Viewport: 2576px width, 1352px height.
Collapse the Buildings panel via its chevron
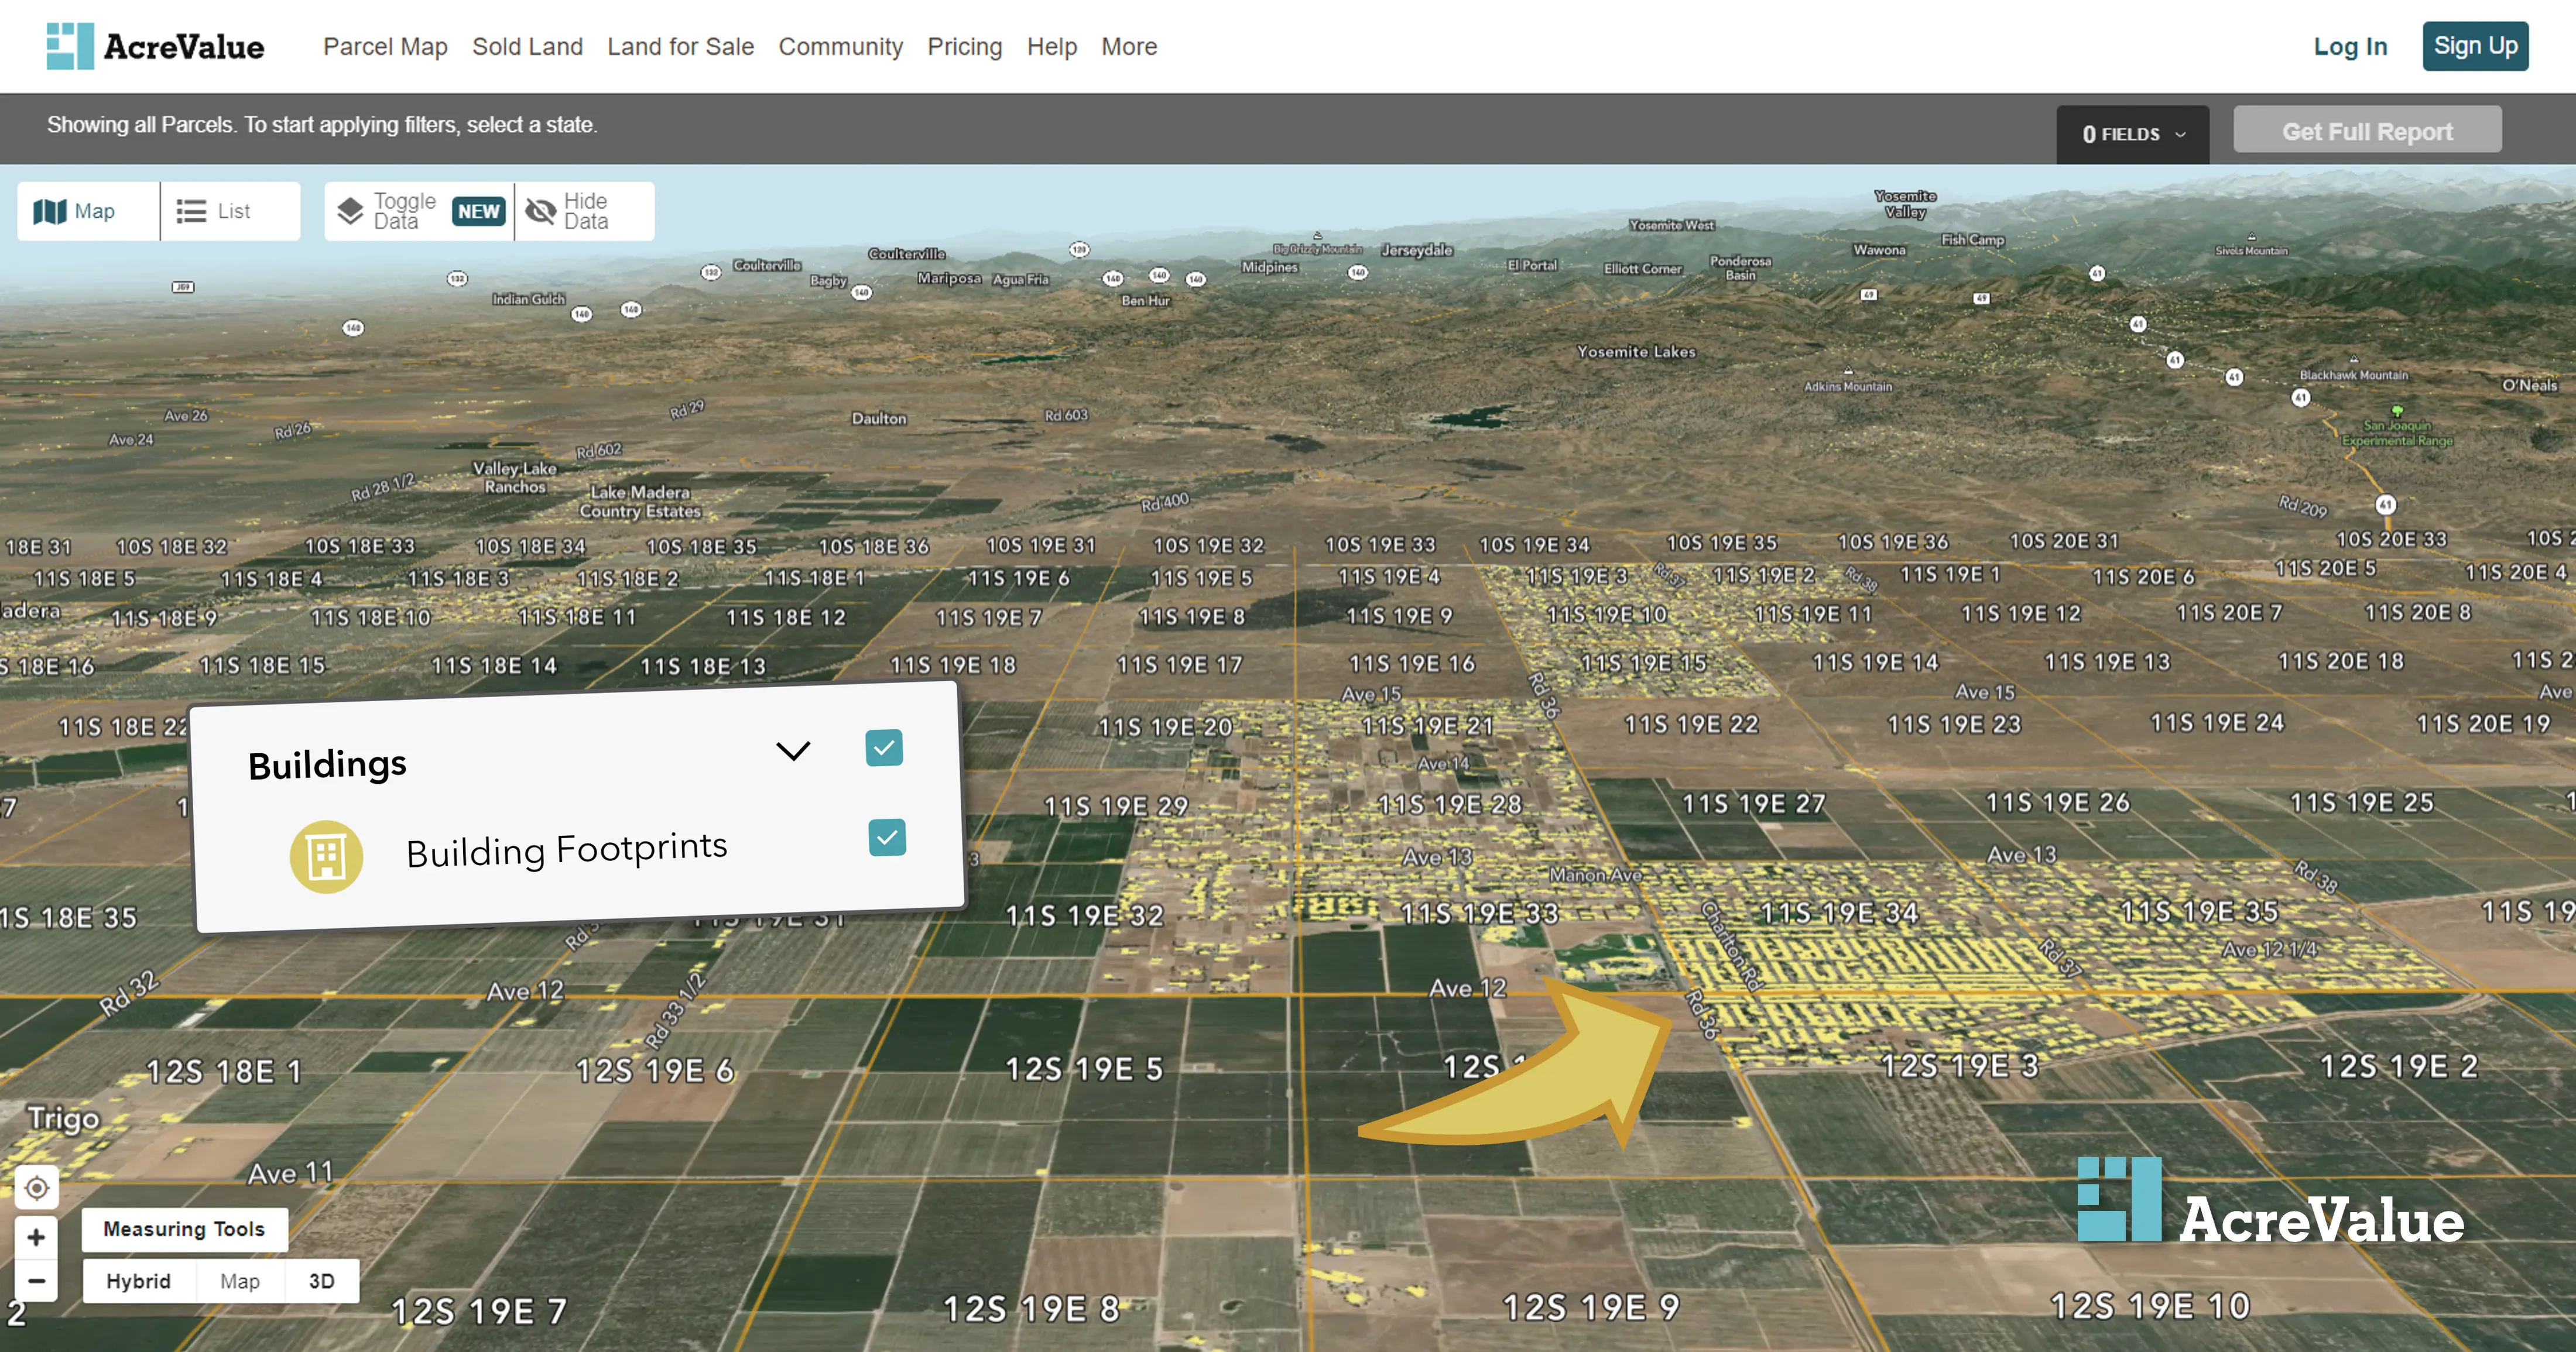[x=793, y=750]
